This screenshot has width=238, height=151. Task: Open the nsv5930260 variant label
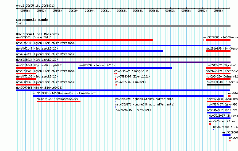222,77
